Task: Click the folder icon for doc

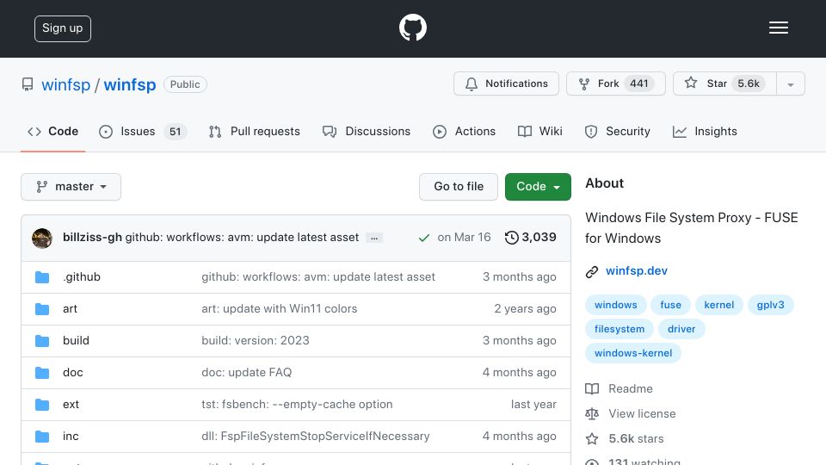Action: (x=42, y=373)
